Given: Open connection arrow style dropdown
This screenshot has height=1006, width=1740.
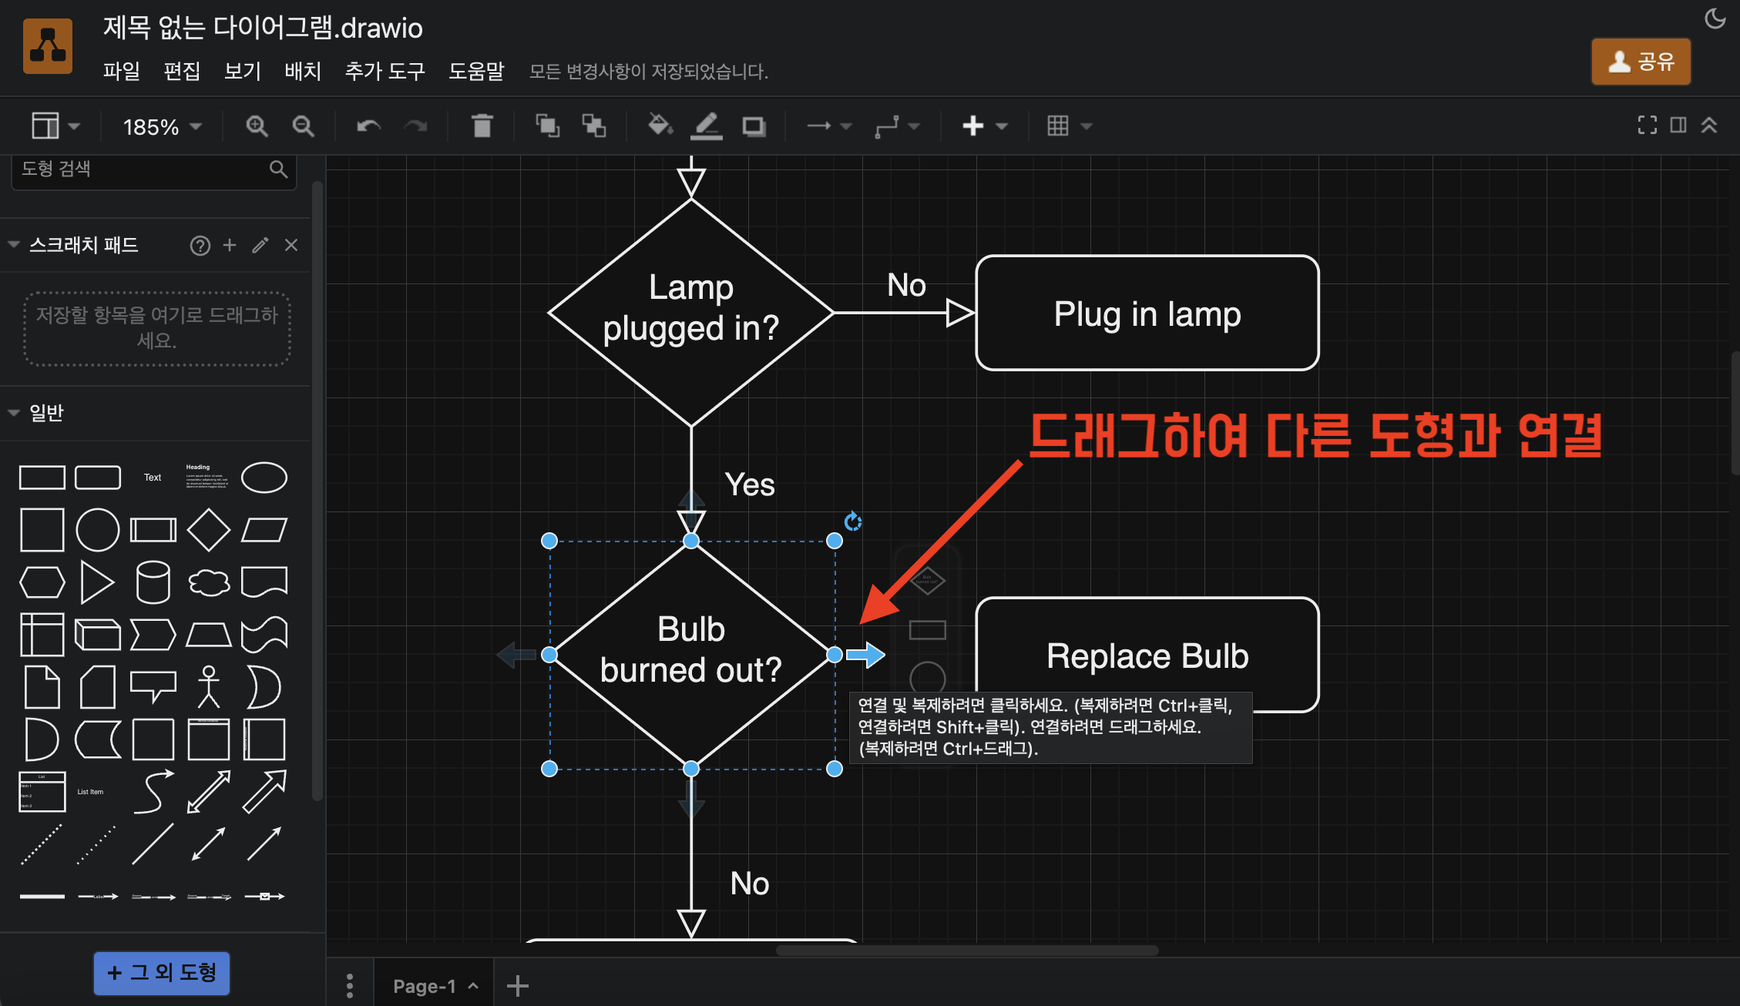Looking at the screenshot, I should (829, 126).
